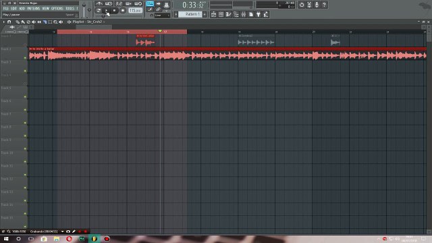Open the FILE menu
This screenshot has height=243, width=432.
[x=6, y=9]
